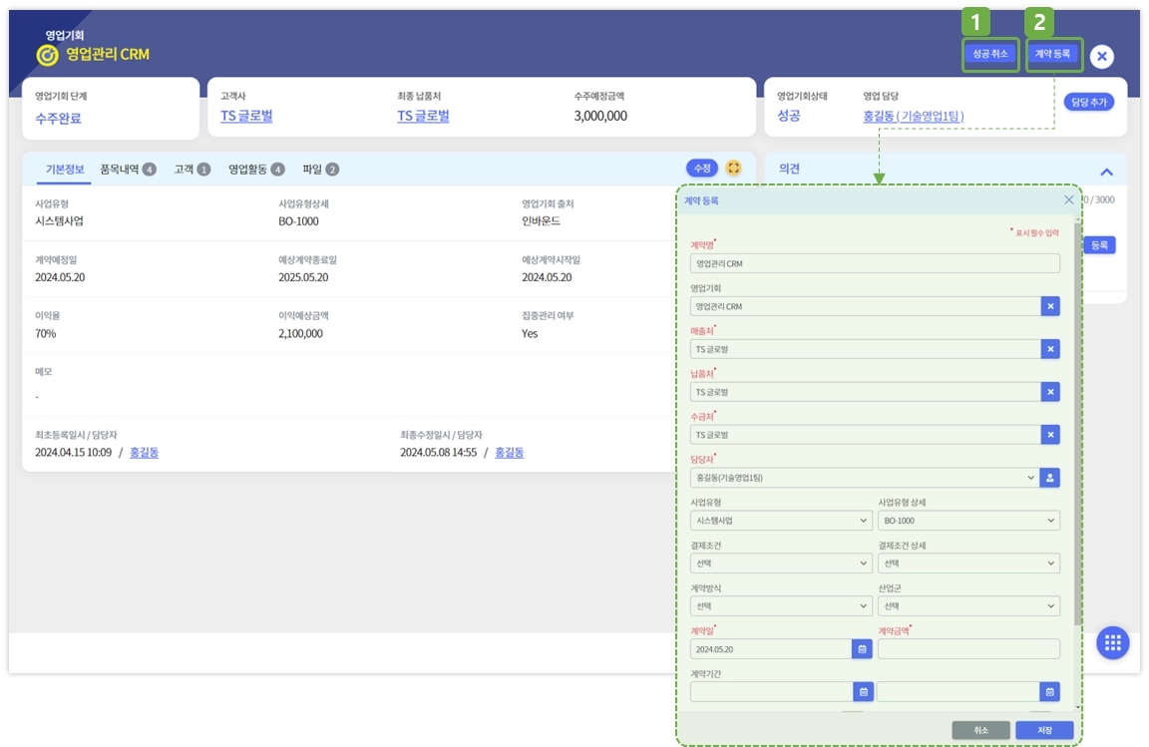Click the 납품처 input field
Viewport: 1149px width, 747px height.
[x=866, y=392]
